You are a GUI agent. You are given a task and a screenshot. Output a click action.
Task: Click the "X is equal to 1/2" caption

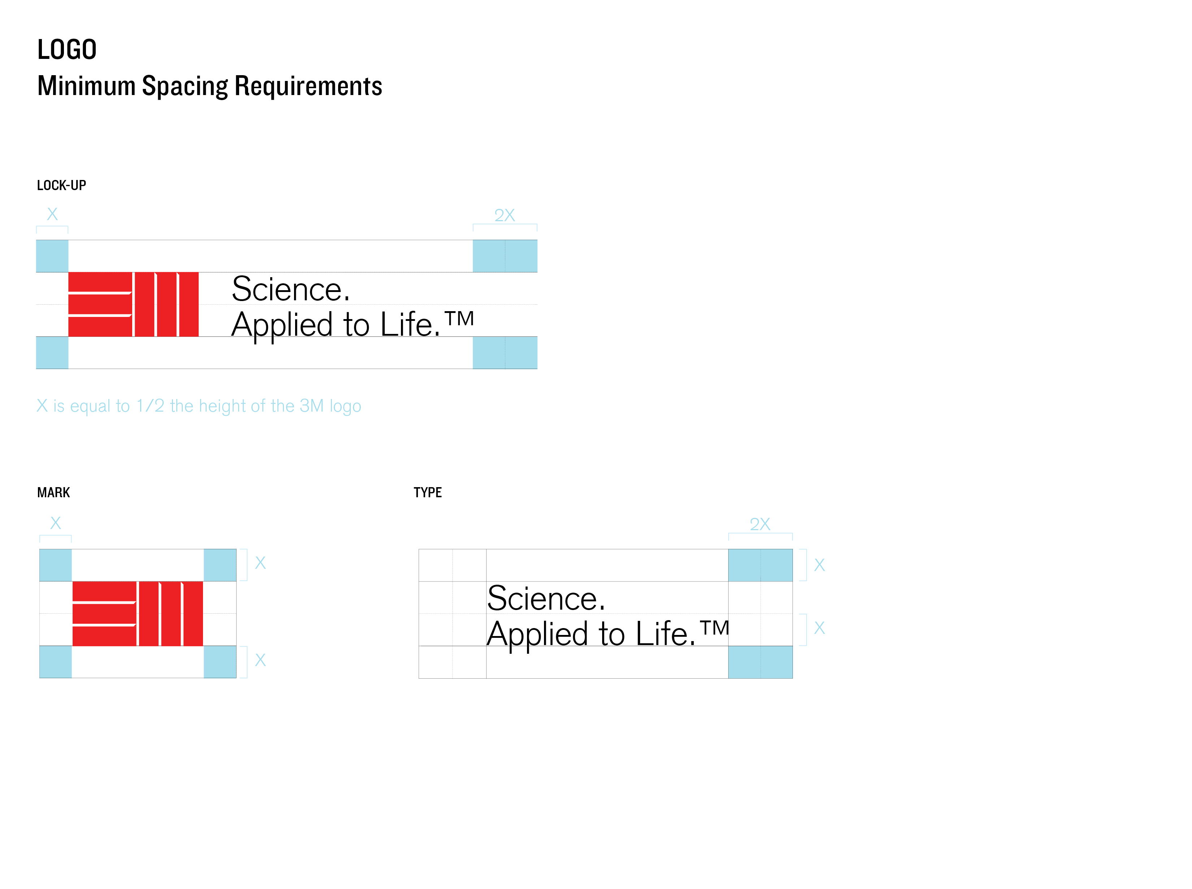point(199,406)
